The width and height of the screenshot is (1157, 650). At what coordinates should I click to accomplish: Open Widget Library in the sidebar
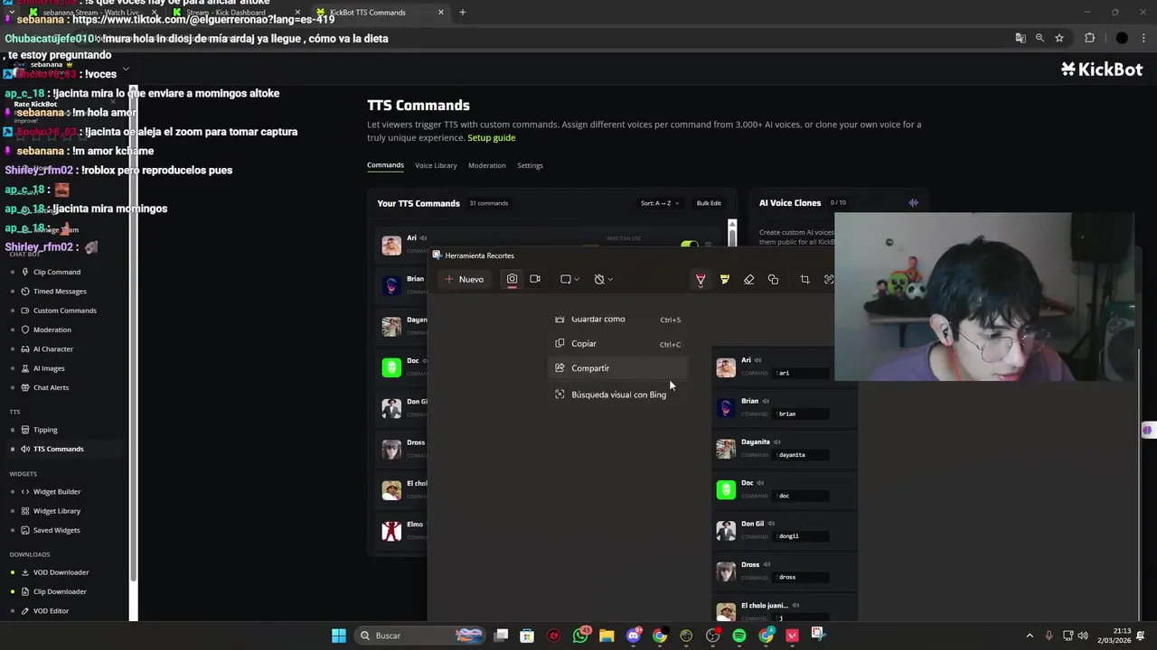click(57, 511)
